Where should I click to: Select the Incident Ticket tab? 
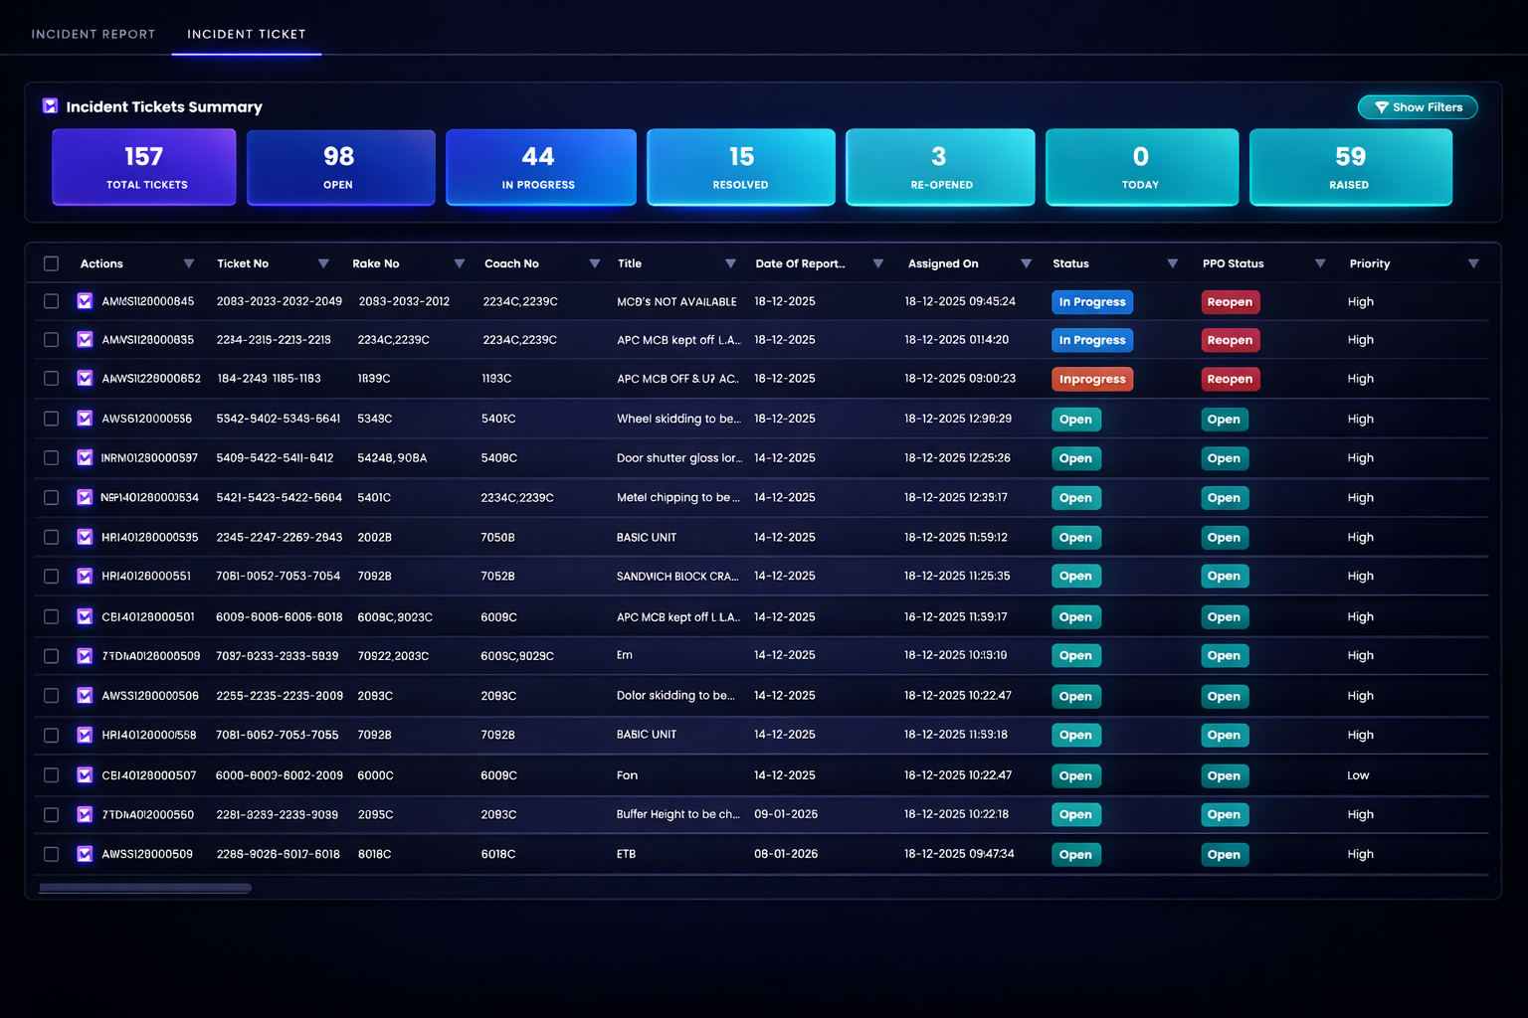click(246, 34)
